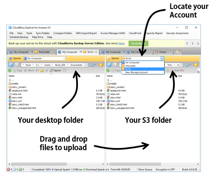212x175 pixels.
Task: Open the View menu
Action: 20,33
